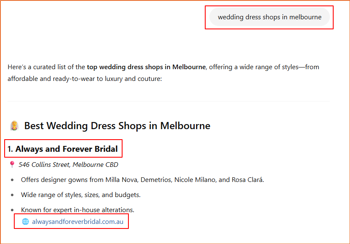Click the globe icon beside the website link
The image size is (350, 244).
pos(26,221)
